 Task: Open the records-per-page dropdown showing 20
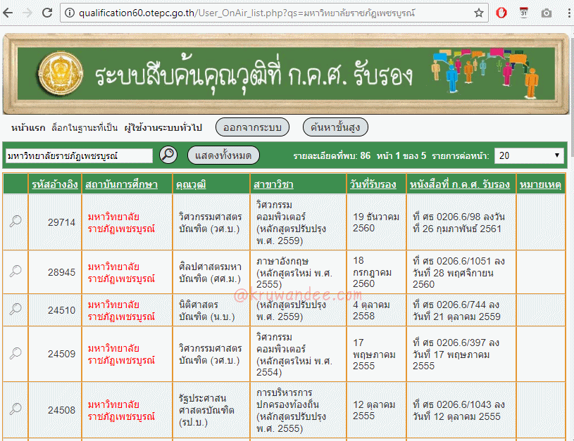tap(529, 155)
